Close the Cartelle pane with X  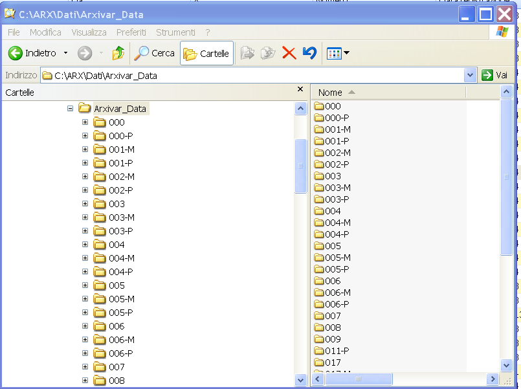[x=300, y=89]
